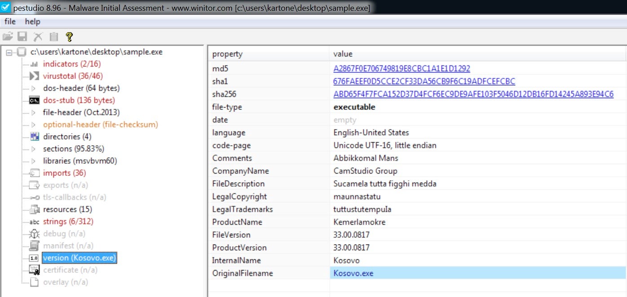Image resolution: width=627 pixels, height=297 pixels.
Task: Click the dos-stub console icon
Action: tap(34, 100)
